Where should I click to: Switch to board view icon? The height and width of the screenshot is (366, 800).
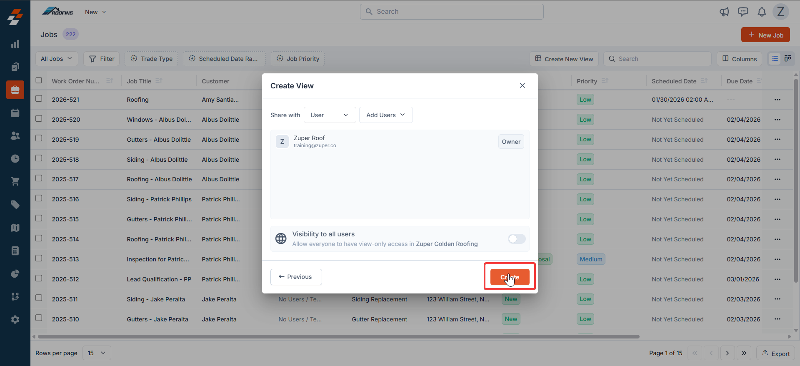click(787, 59)
